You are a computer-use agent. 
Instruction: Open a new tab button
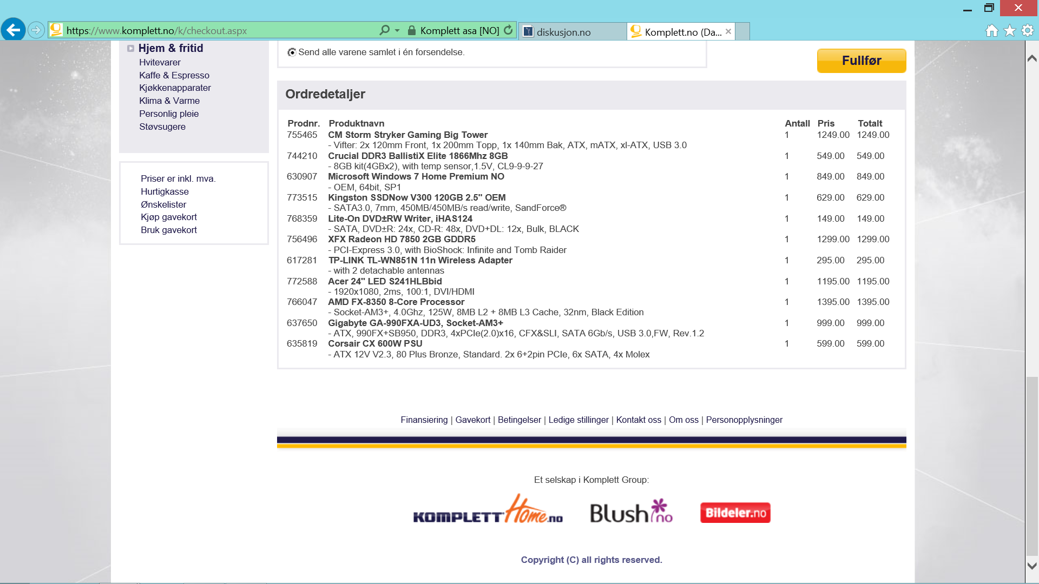743,31
